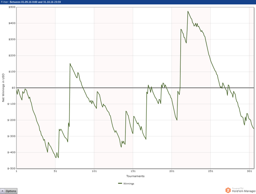Click the Hold'em Manager text label
Viewport: 256px width, 194px height.
(244, 191)
